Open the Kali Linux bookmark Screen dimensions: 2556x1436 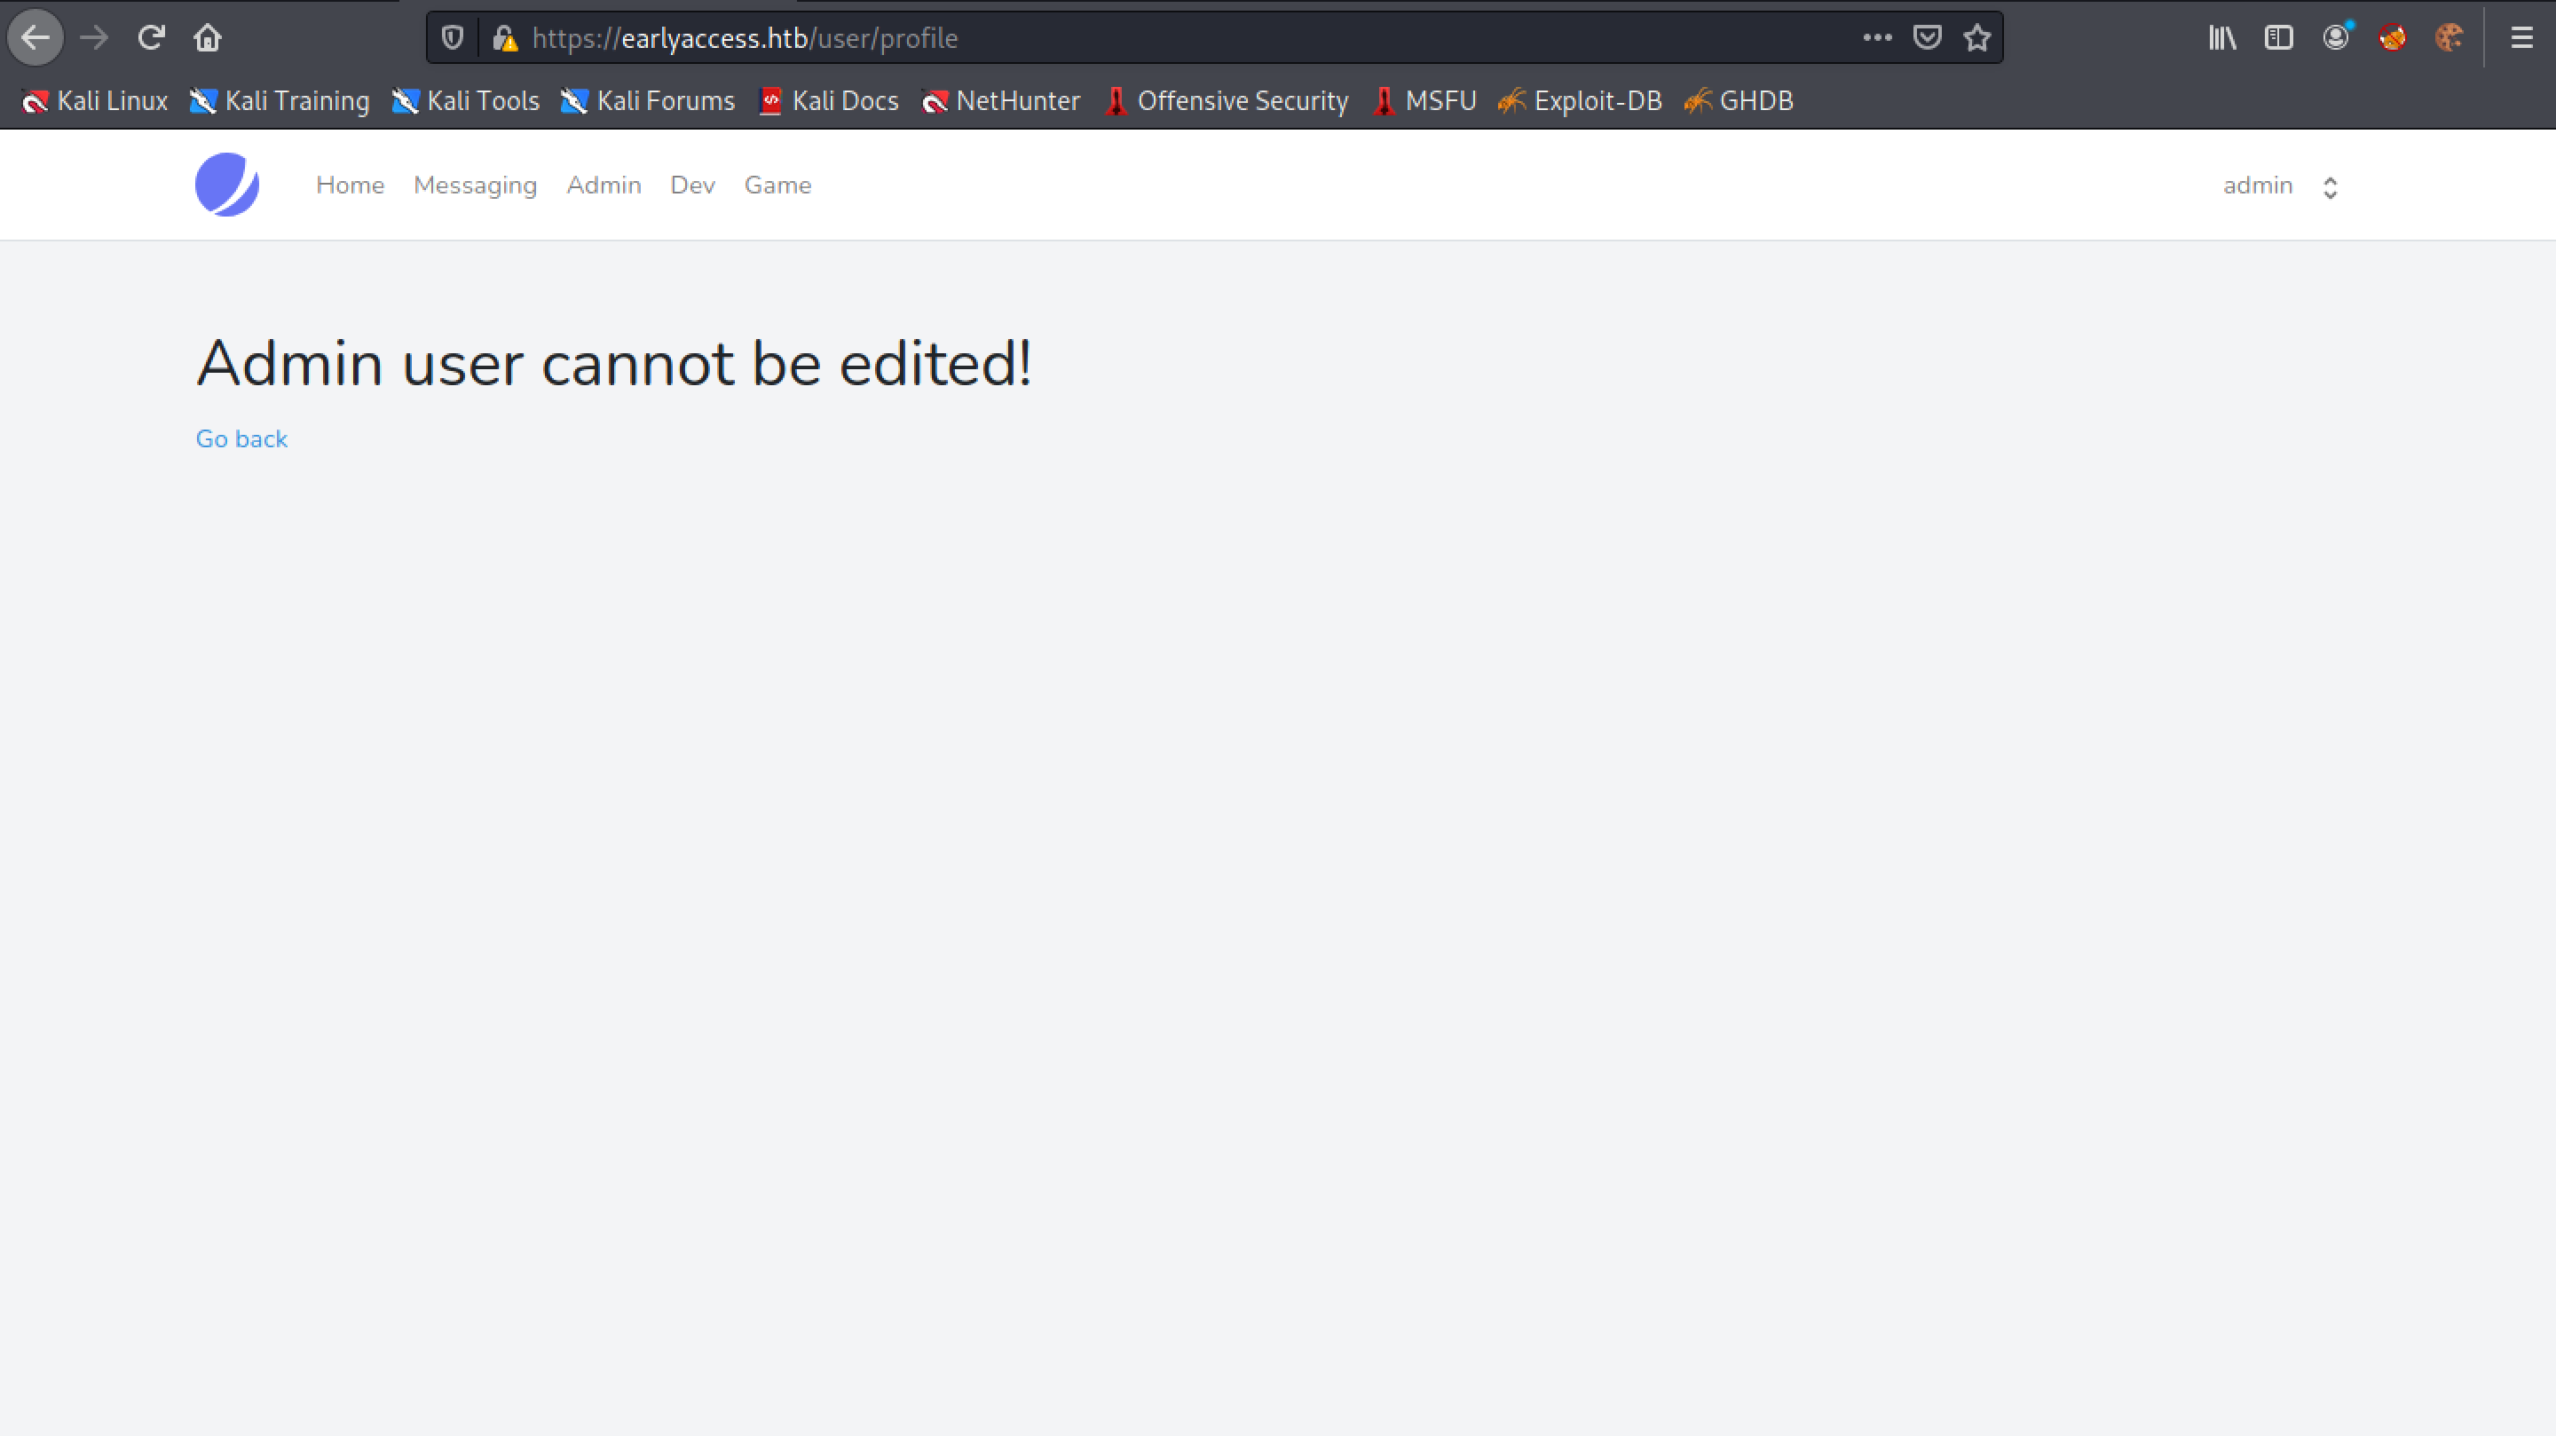(94, 101)
